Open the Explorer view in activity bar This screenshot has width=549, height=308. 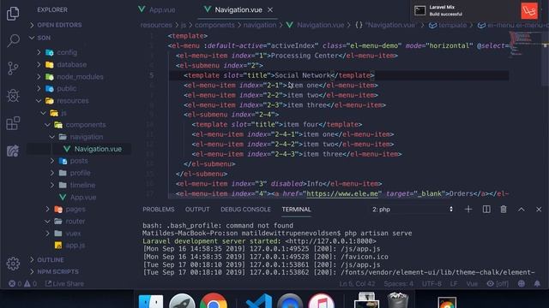click(13, 14)
